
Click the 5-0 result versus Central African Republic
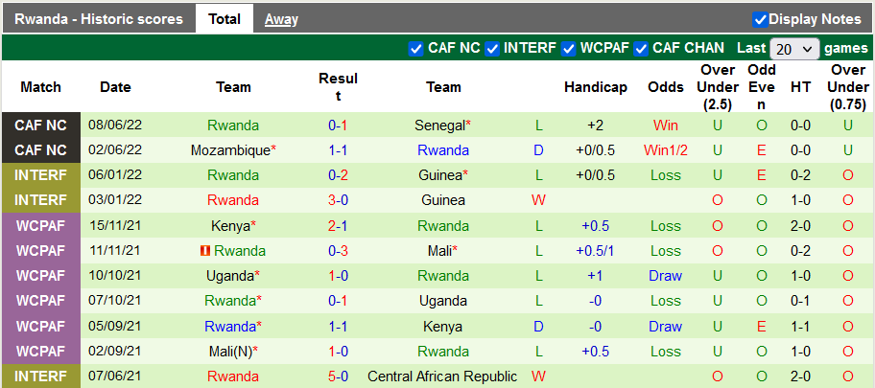[x=338, y=377]
